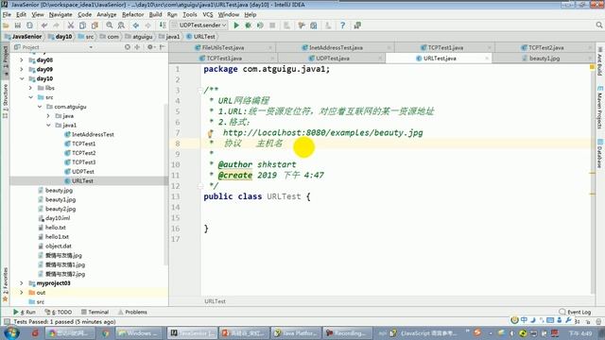Click the Stop toolbar icon
Image resolution: width=605 pixels, height=340 pixels.
[272, 25]
